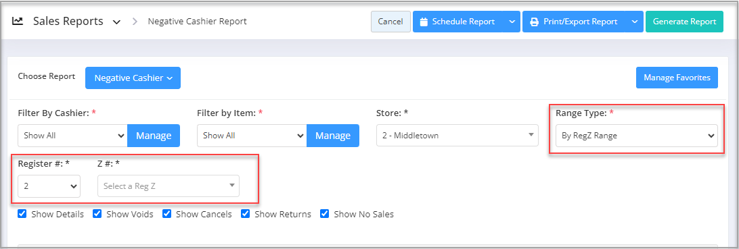Open the Store dropdown showing Middletown
The width and height of the screenshot is (739, 249).
coord(457,136)
